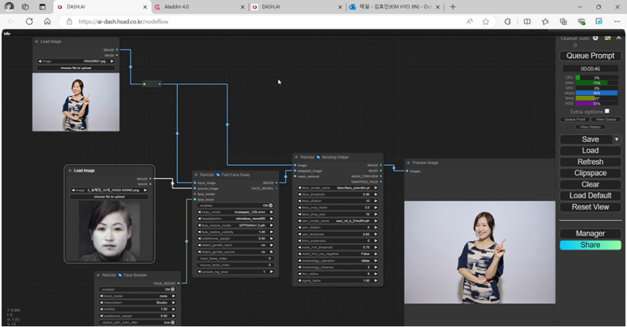This screenshot has width=627, height=327.
Task: Click the Queue Prompt button
Action: [x=590, y=56]
